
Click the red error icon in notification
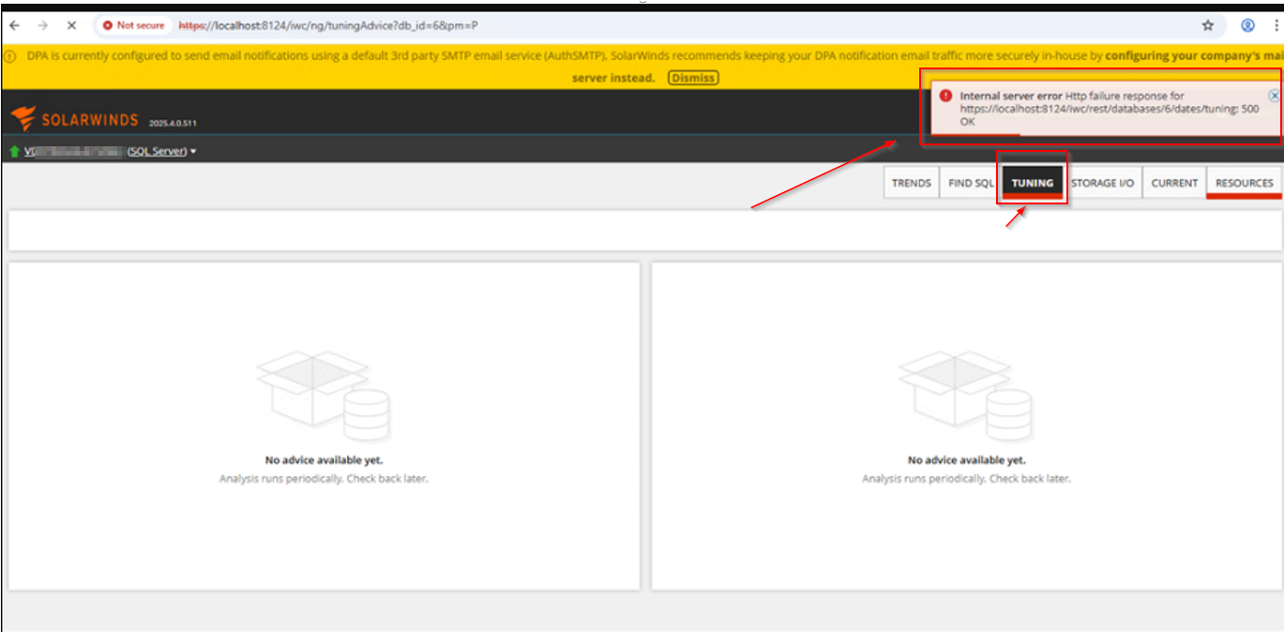click(x=945, y=96)
